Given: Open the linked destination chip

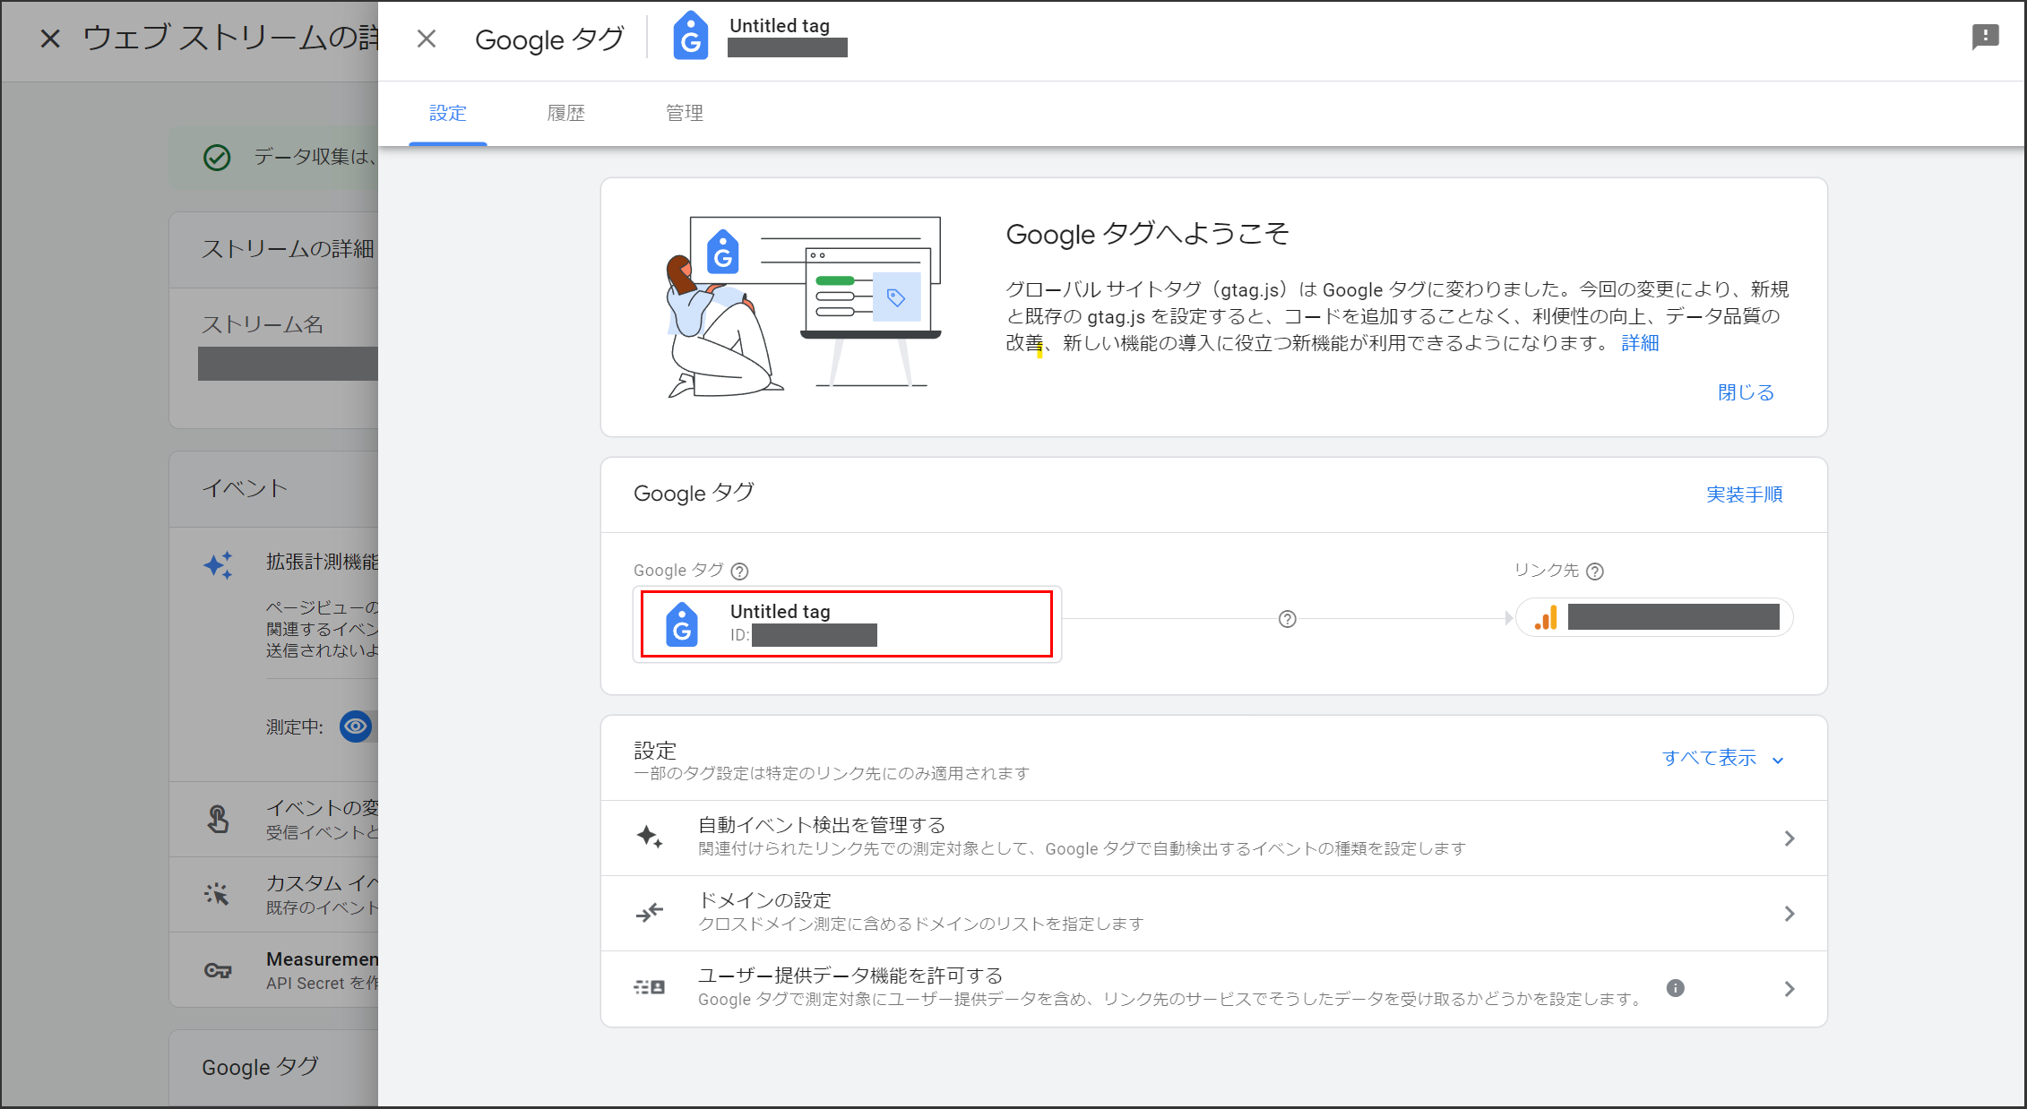Looking at the screenshot, I should pyautogui.click(x=1654, y=617).
